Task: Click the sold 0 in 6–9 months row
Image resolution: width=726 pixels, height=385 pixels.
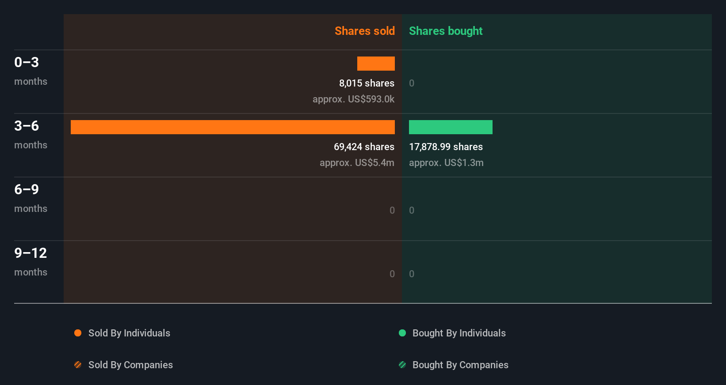Action: (392, 210)
